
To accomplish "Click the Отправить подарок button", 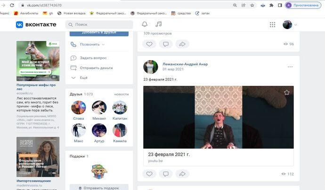I will click(99, 188).
